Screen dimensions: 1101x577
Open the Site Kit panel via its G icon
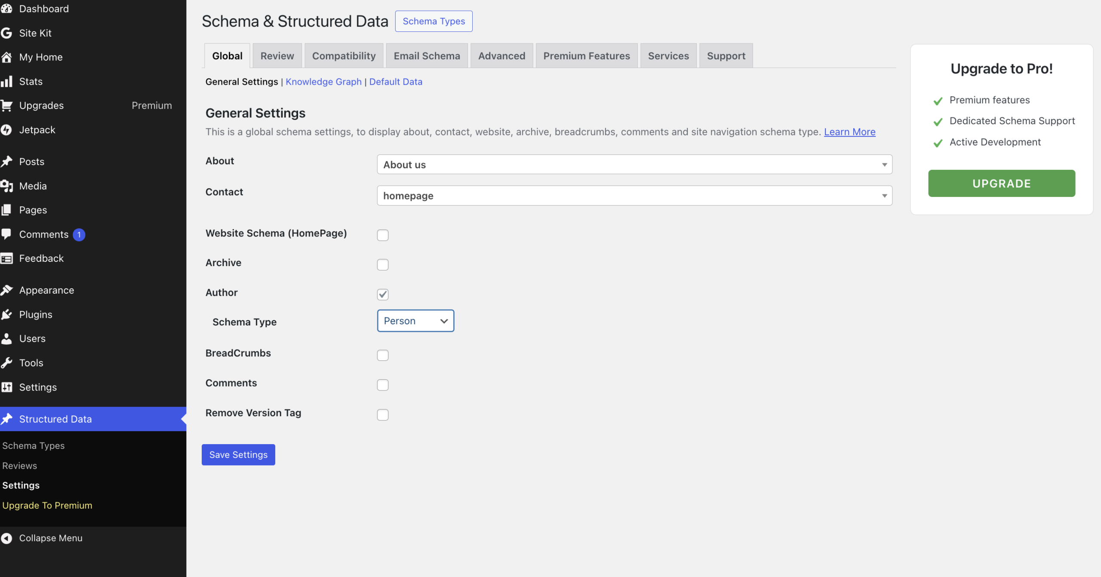7,33
